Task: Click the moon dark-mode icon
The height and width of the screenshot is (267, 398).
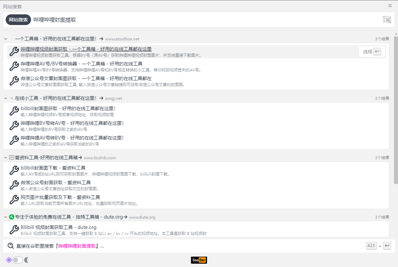Action: tap(26, 260)
